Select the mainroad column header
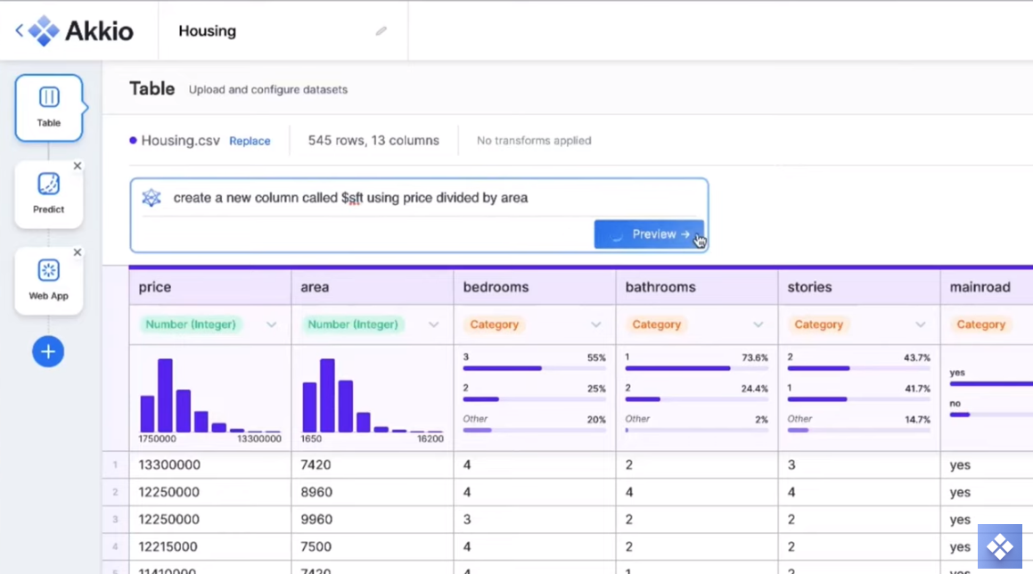 [x=987, y=287]
